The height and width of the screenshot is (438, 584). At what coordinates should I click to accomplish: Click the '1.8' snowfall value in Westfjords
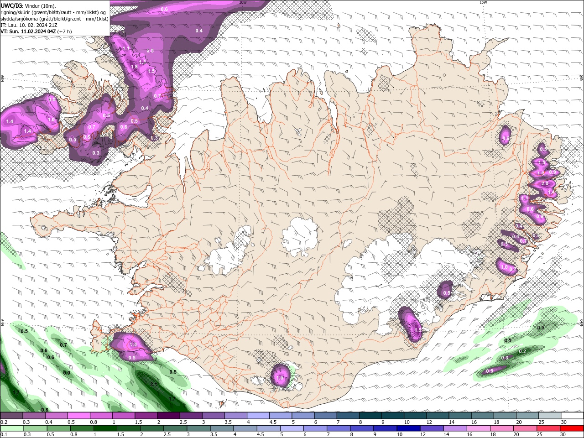(x=134, y=67)
